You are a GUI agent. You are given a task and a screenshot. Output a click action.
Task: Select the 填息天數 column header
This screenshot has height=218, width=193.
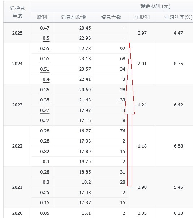[111, 17]
